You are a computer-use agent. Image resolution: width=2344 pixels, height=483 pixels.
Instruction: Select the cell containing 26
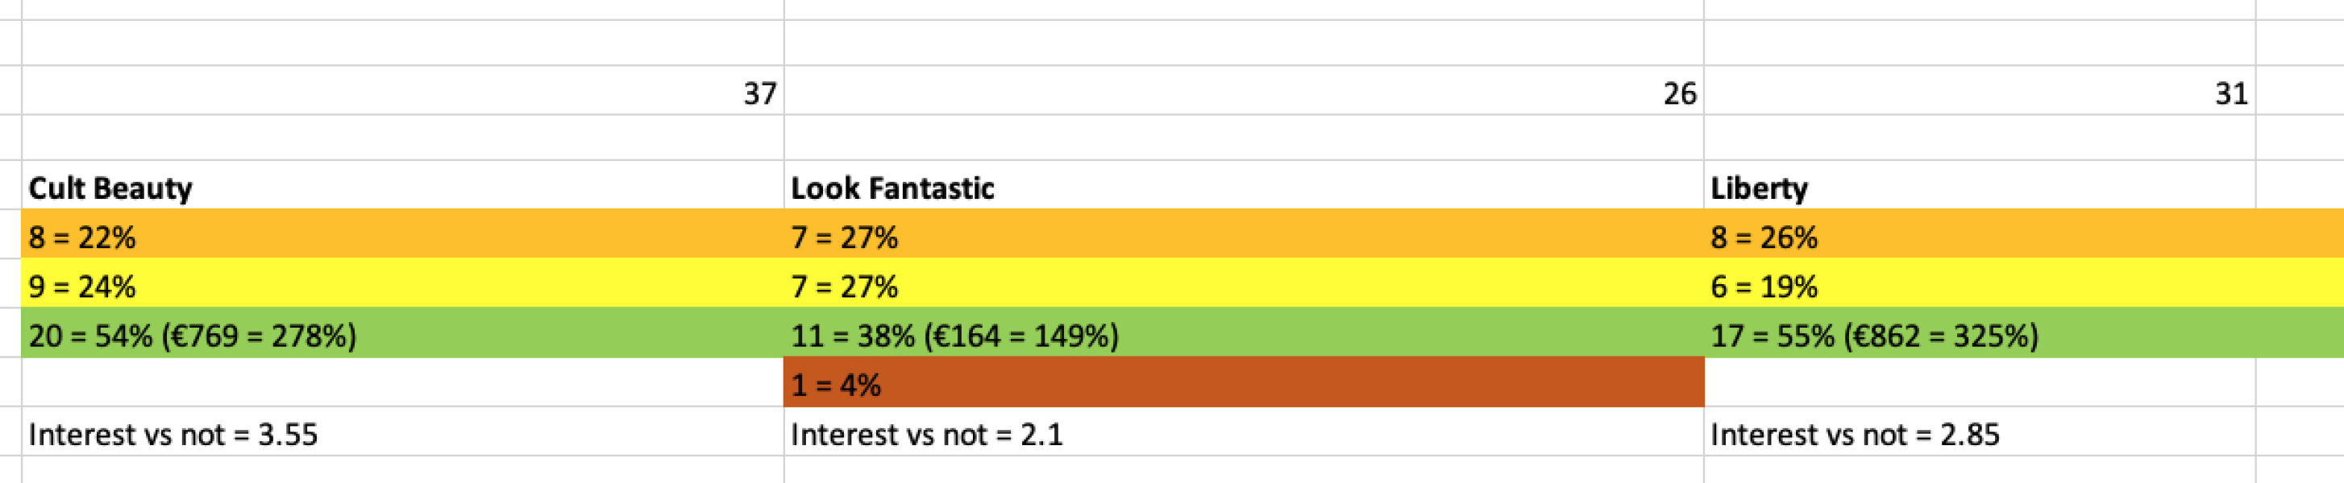tap(1243, 92)
